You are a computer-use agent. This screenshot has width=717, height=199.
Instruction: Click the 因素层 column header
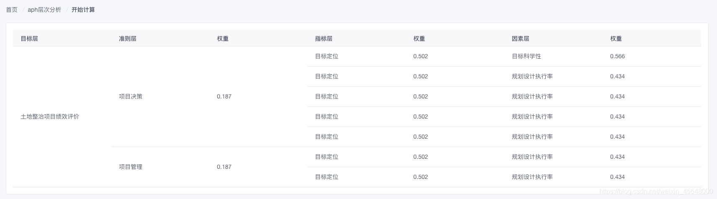click(x=521, y=39)
